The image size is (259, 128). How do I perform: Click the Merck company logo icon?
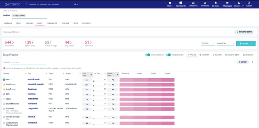[x=4, y=80]
